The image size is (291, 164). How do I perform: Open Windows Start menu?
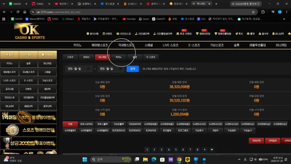85,159
